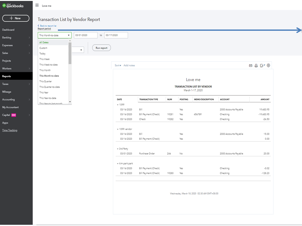This screenshot has width=302, height=226.
Task: Open the Sort dropdown
Action: (x=118, y=65)
